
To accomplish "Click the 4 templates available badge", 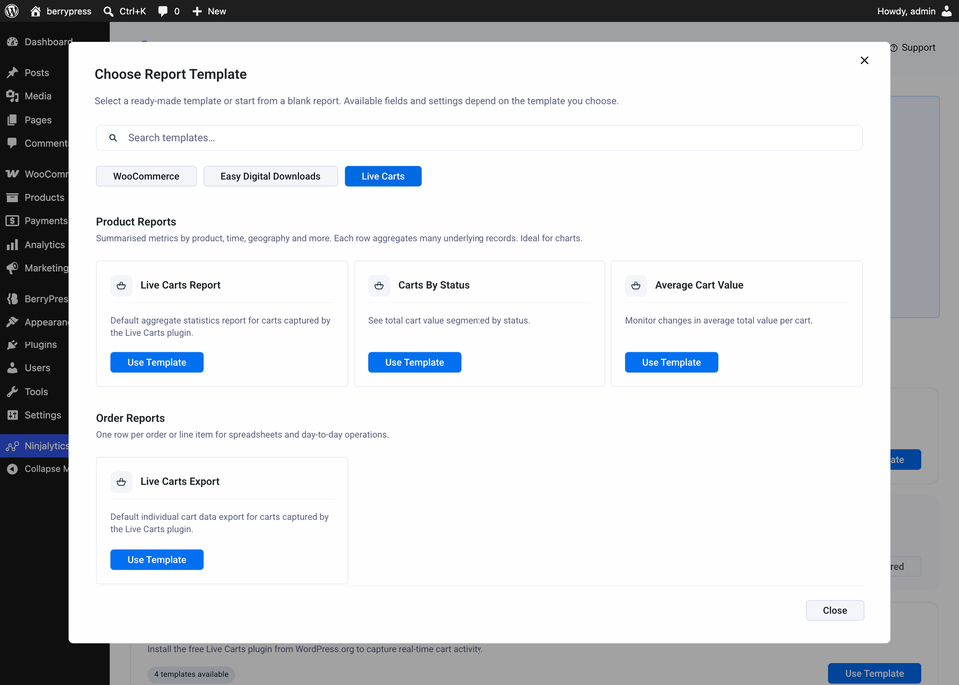I will pos(191,674).
